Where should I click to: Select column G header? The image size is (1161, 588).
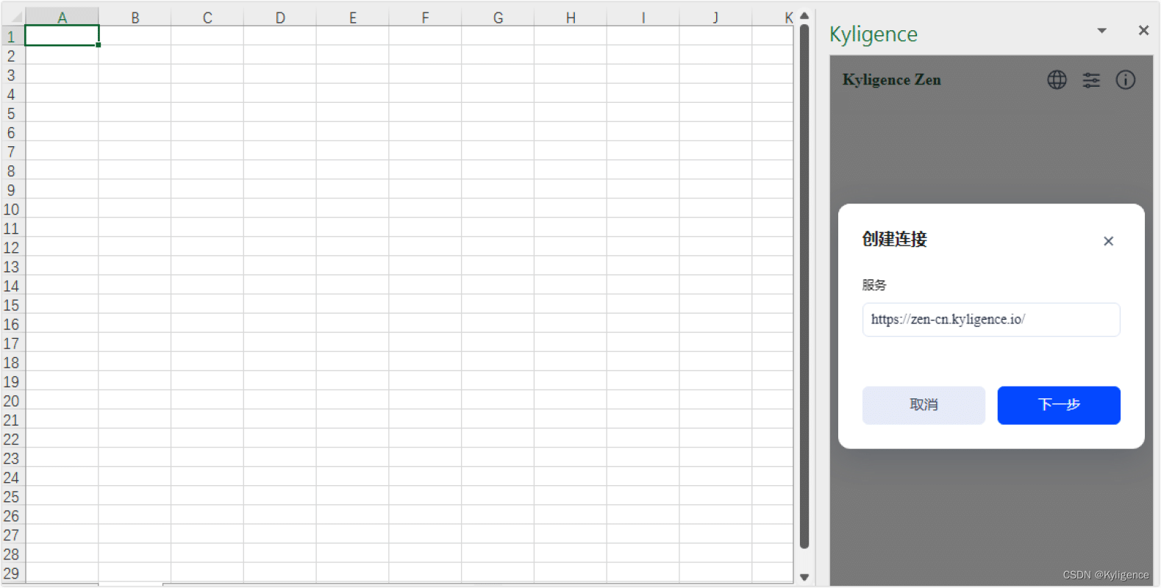click(x=498, y=17)
